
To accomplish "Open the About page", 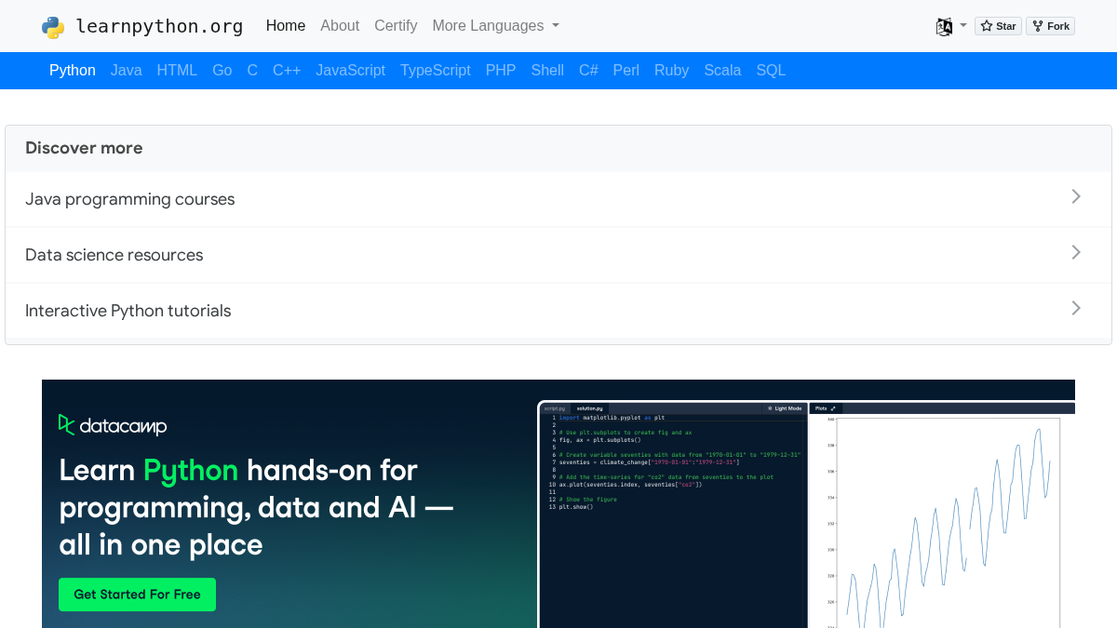I will coord(340,26).
